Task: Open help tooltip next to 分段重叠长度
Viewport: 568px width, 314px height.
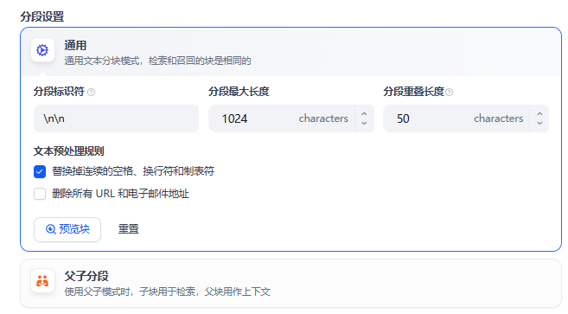Action: click(x=449, y=92)
